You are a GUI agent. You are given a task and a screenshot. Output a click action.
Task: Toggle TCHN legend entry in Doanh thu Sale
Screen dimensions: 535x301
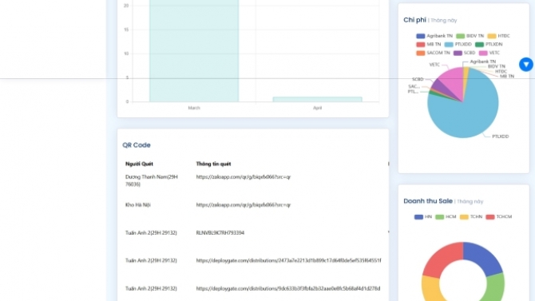471,216
